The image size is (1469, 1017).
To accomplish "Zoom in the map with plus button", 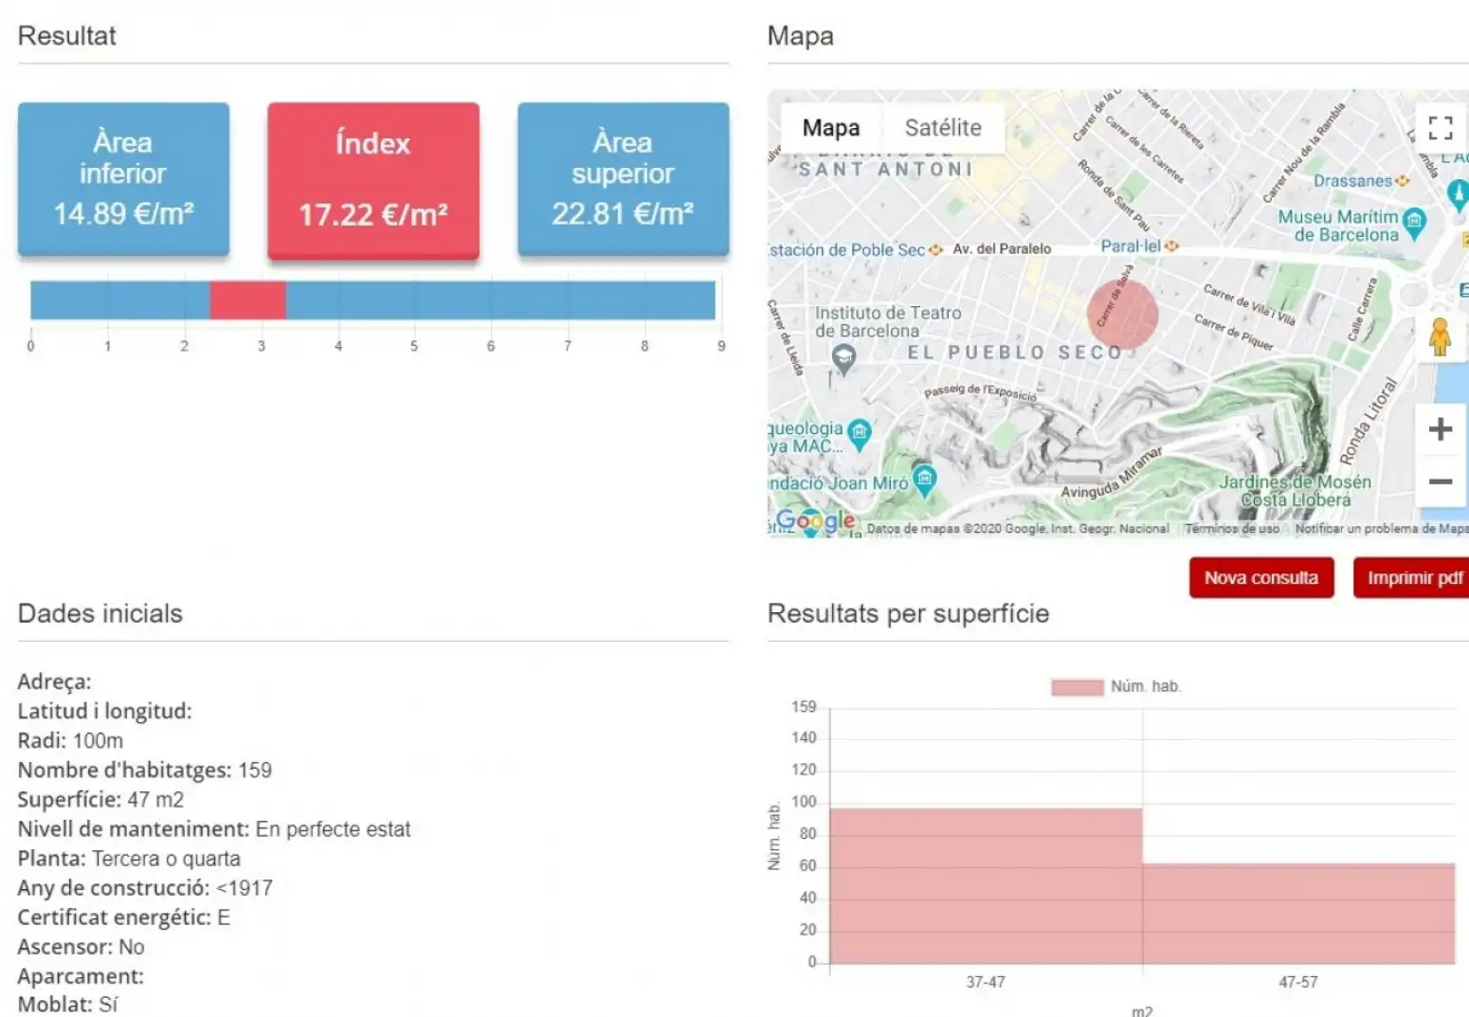I will pos(1440,429).
